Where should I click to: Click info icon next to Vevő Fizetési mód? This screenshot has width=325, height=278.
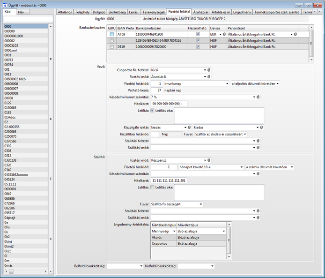[x=209, y=76]
